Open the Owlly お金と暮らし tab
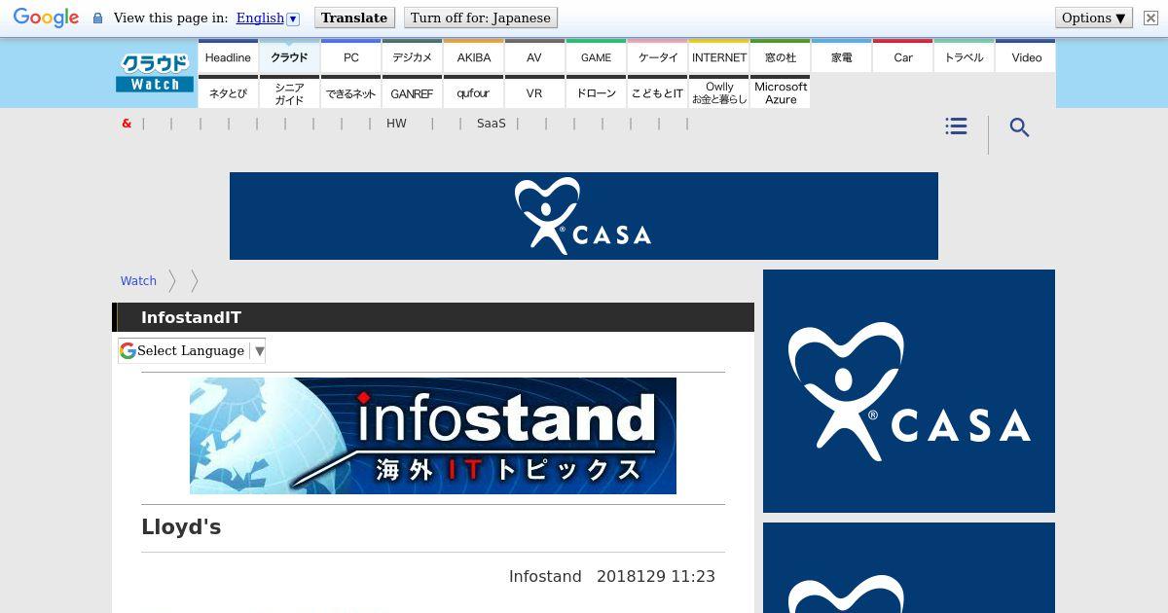This screenshot has height=613, width=1168. click(718, 92)
